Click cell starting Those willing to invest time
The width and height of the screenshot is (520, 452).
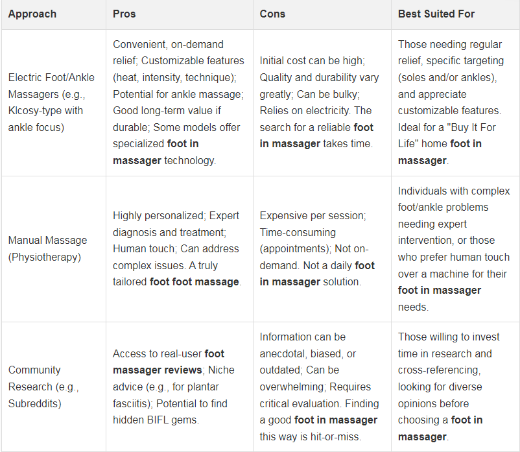449,387
